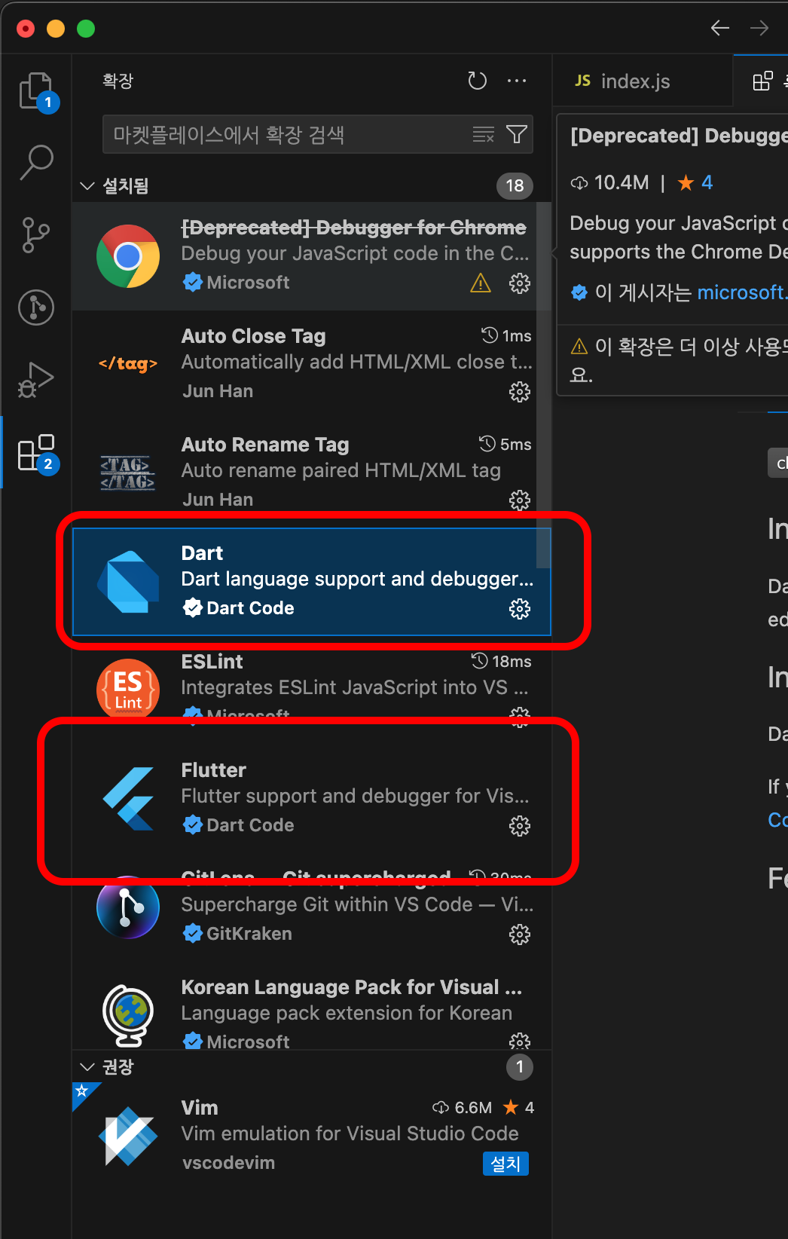Open the Run and Debug view
This screenshot has height=1239, width=788.
click(36, 379)
